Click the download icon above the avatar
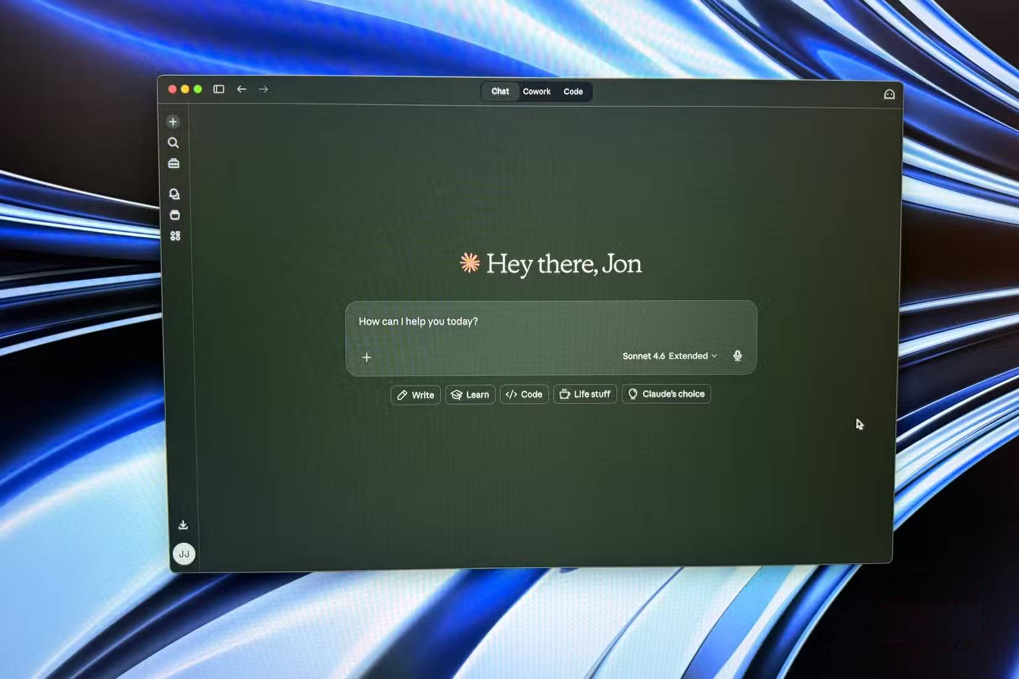This screenshot has width=1019, height=679. pyautogui.click(x=183, y=523)
